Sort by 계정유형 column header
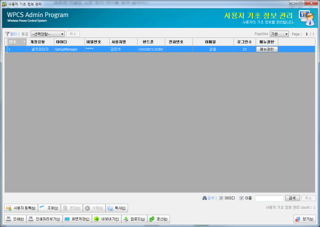 tap(40, 42)
